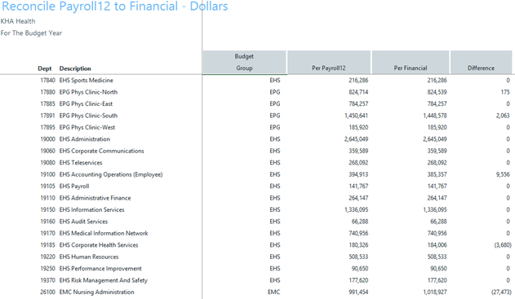Click the EHS Accounting Operations (Employee) row

click(258, 174)
